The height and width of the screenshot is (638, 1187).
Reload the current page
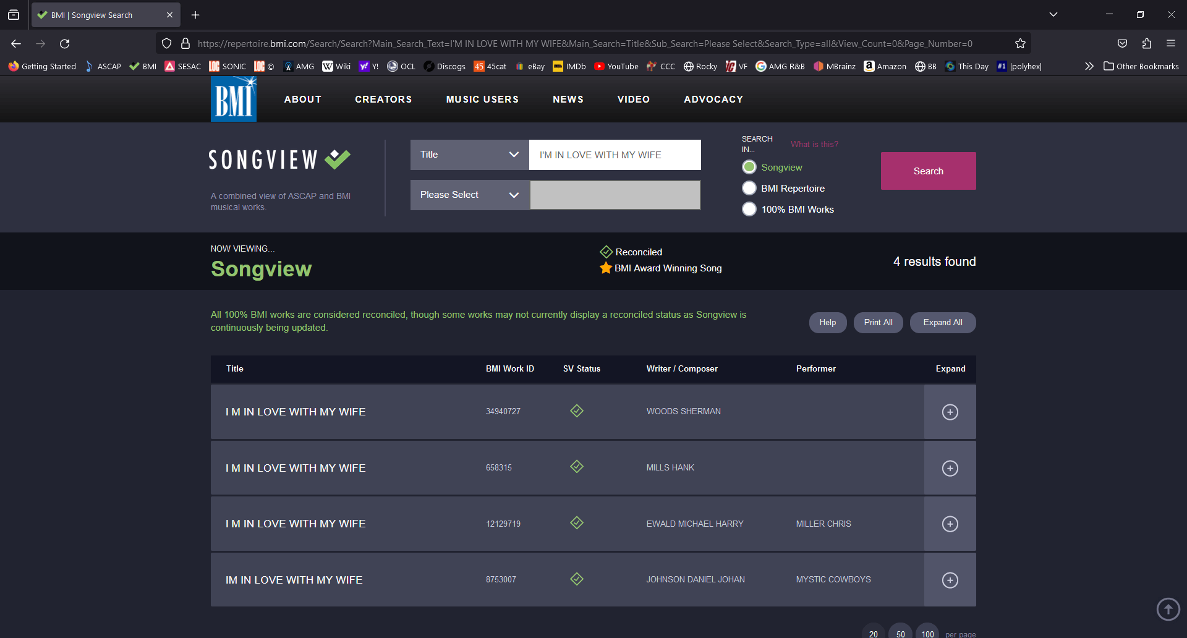pos(64,43)
